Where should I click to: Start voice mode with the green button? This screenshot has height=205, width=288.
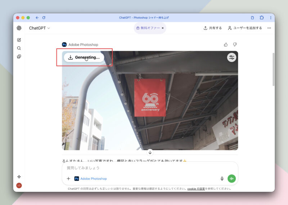(231, 179)
